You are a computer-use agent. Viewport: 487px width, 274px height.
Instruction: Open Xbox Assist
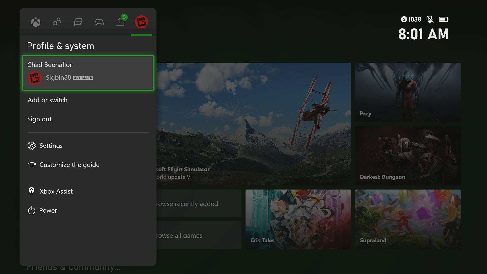(x=56, y=191)
